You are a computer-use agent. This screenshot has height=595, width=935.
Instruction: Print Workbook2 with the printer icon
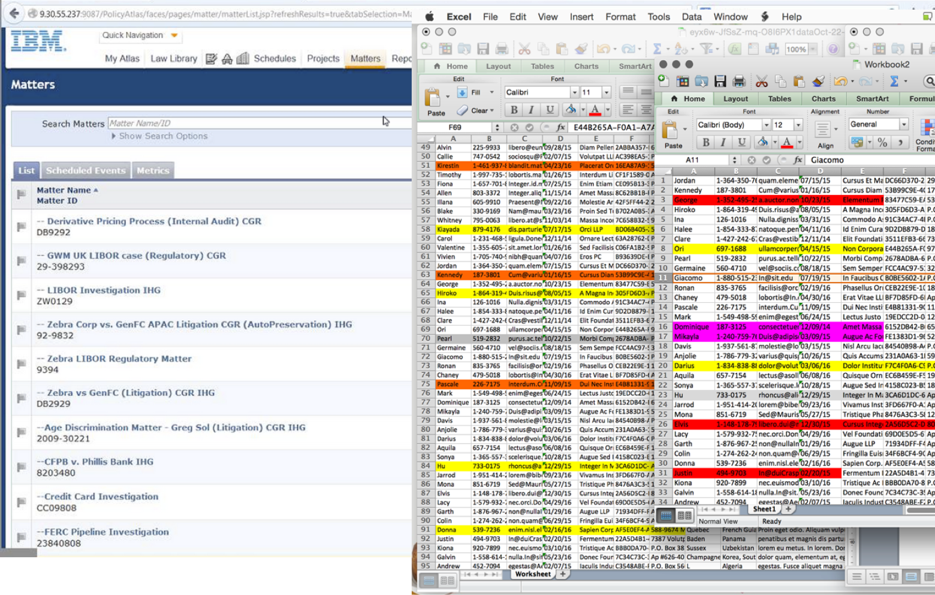[739, 81]
